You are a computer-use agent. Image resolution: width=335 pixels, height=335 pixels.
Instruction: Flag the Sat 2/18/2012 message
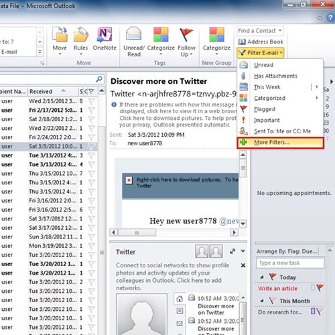[91, 119]
